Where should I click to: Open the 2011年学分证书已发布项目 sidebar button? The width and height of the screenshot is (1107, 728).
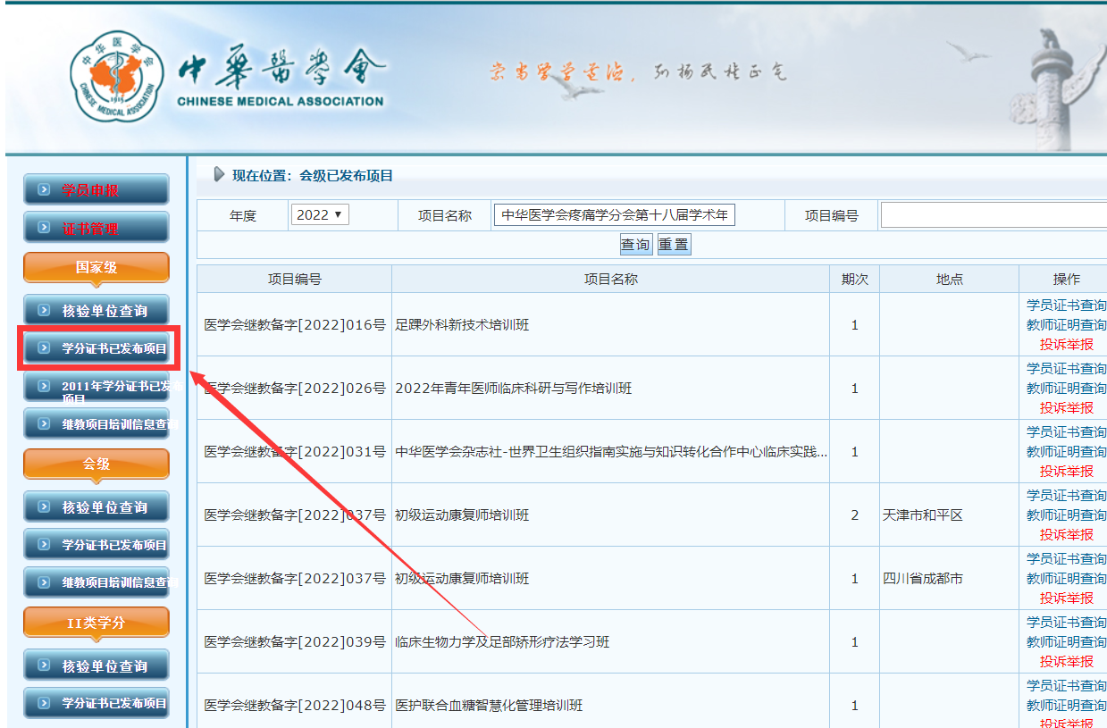pos(96,387)
